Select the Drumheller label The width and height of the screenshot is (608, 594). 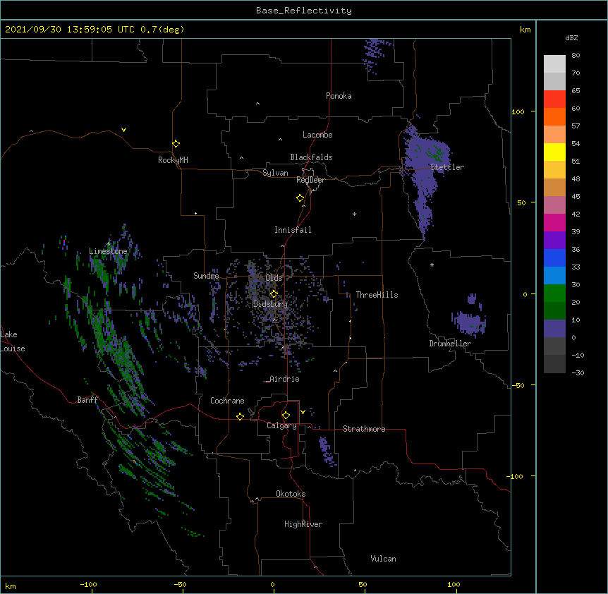(x=450, y=344)
